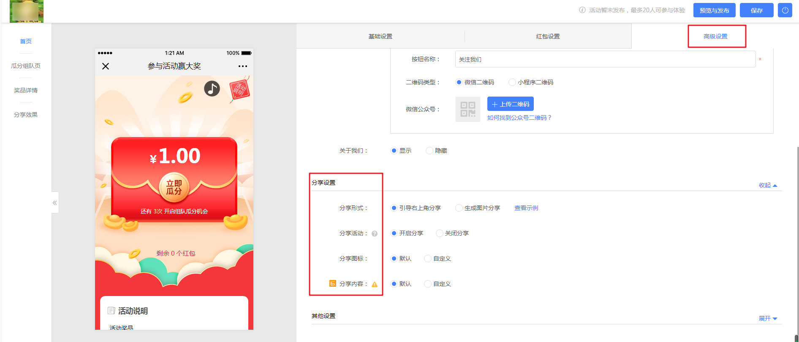This screenshot has width=799, height=342.
Task: Click ¥1.00 amount in phone preview
Action: click(175, 156)
